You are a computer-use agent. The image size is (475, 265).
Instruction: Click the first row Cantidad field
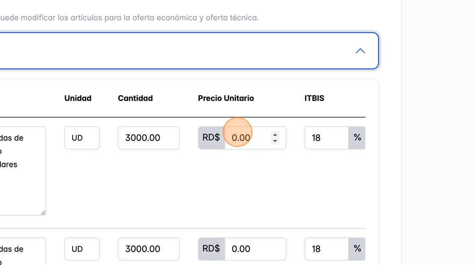[148, 138]
